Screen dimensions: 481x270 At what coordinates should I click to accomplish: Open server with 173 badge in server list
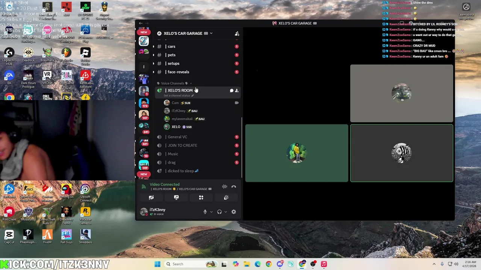(x=144, y=102)
